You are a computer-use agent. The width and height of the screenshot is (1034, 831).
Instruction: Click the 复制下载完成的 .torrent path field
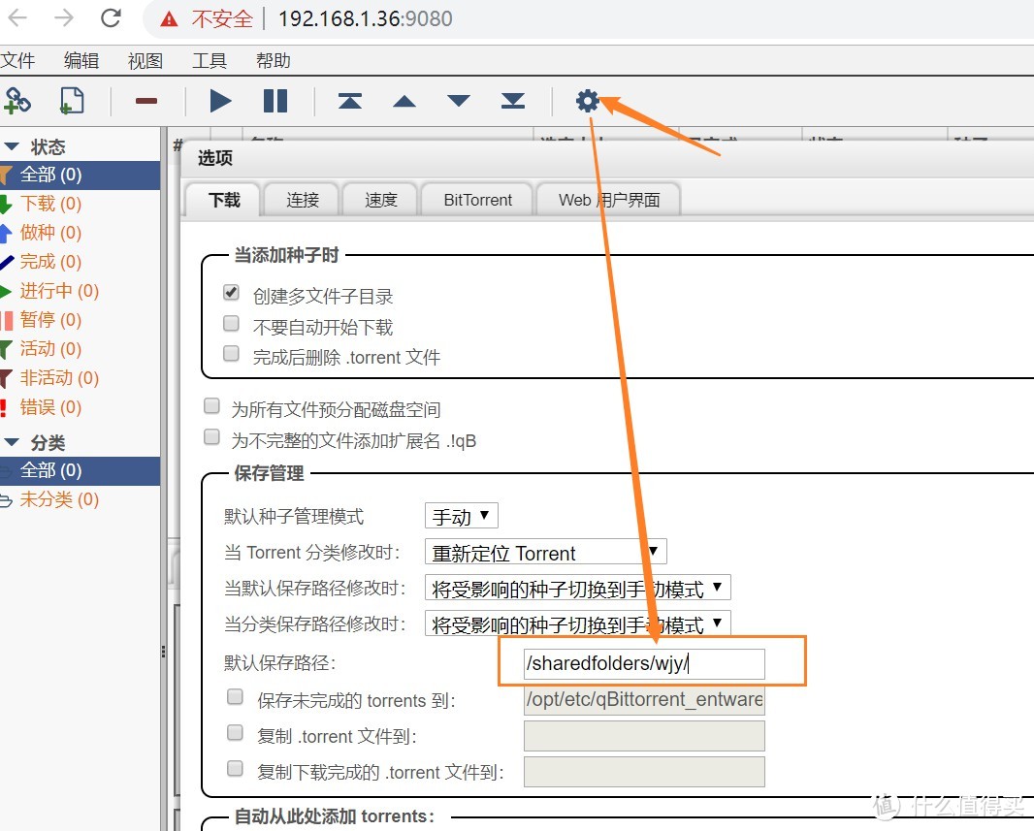coord(644,772)
